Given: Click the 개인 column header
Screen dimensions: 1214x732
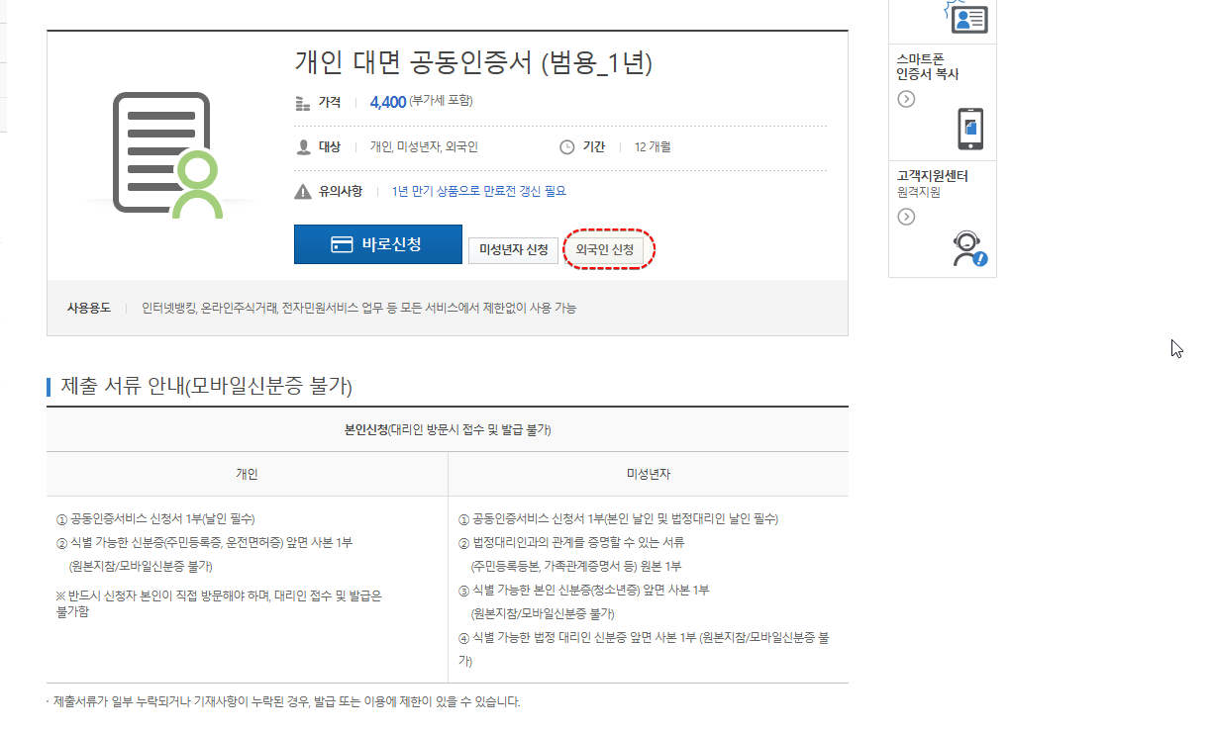Looking at the screenshot, I should tap(247, 474).
